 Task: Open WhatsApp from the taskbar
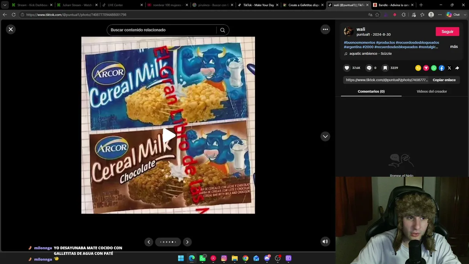[x=203, y=258]
